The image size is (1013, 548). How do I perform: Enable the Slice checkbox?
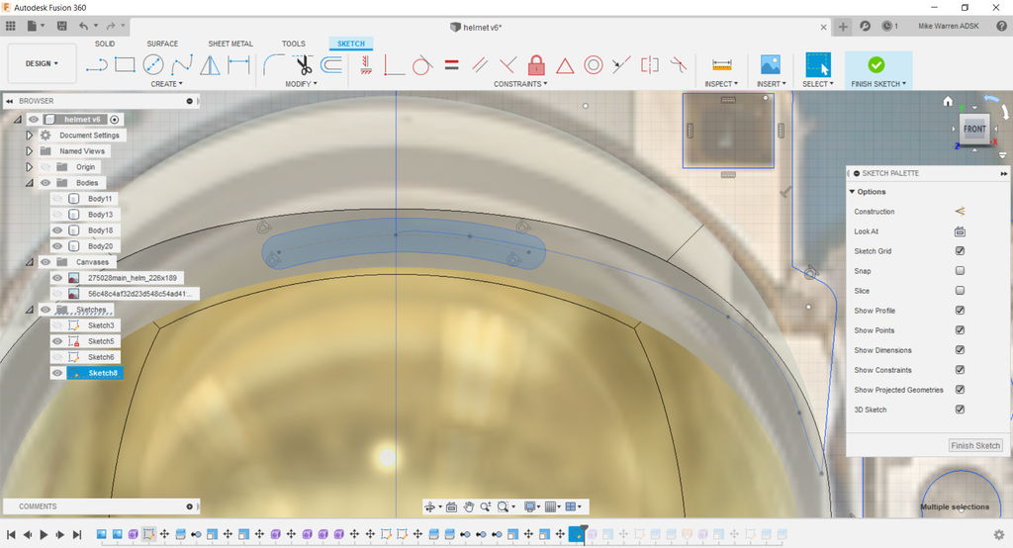pyautogui.click(x=960, y=291)
